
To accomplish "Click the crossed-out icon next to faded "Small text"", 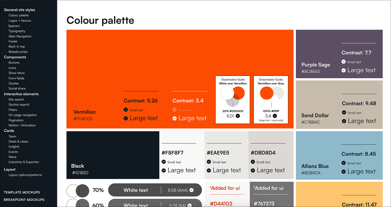I will 175,110.
